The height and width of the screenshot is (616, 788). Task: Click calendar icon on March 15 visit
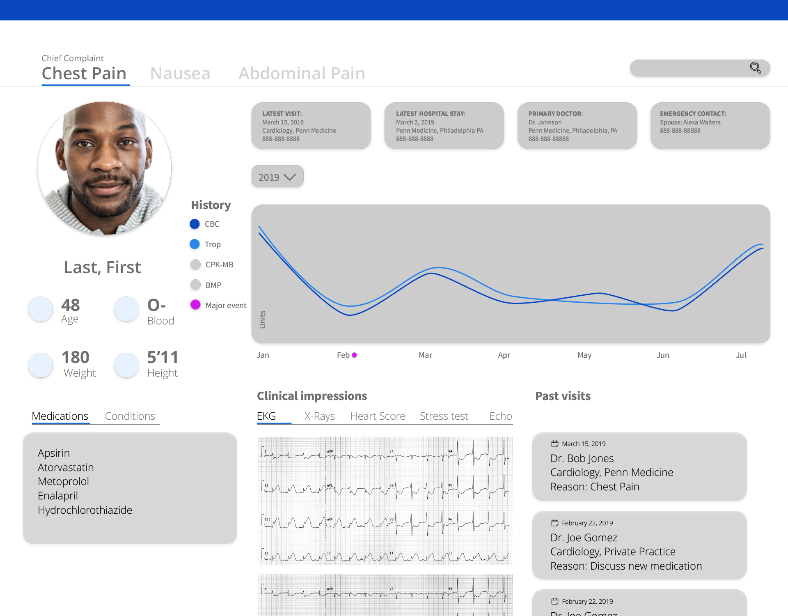(x=554, y=444)
